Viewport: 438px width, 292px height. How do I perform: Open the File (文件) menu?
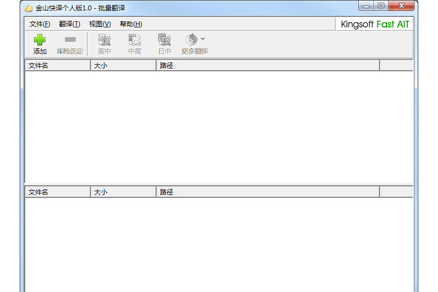[x=39, y=24]
